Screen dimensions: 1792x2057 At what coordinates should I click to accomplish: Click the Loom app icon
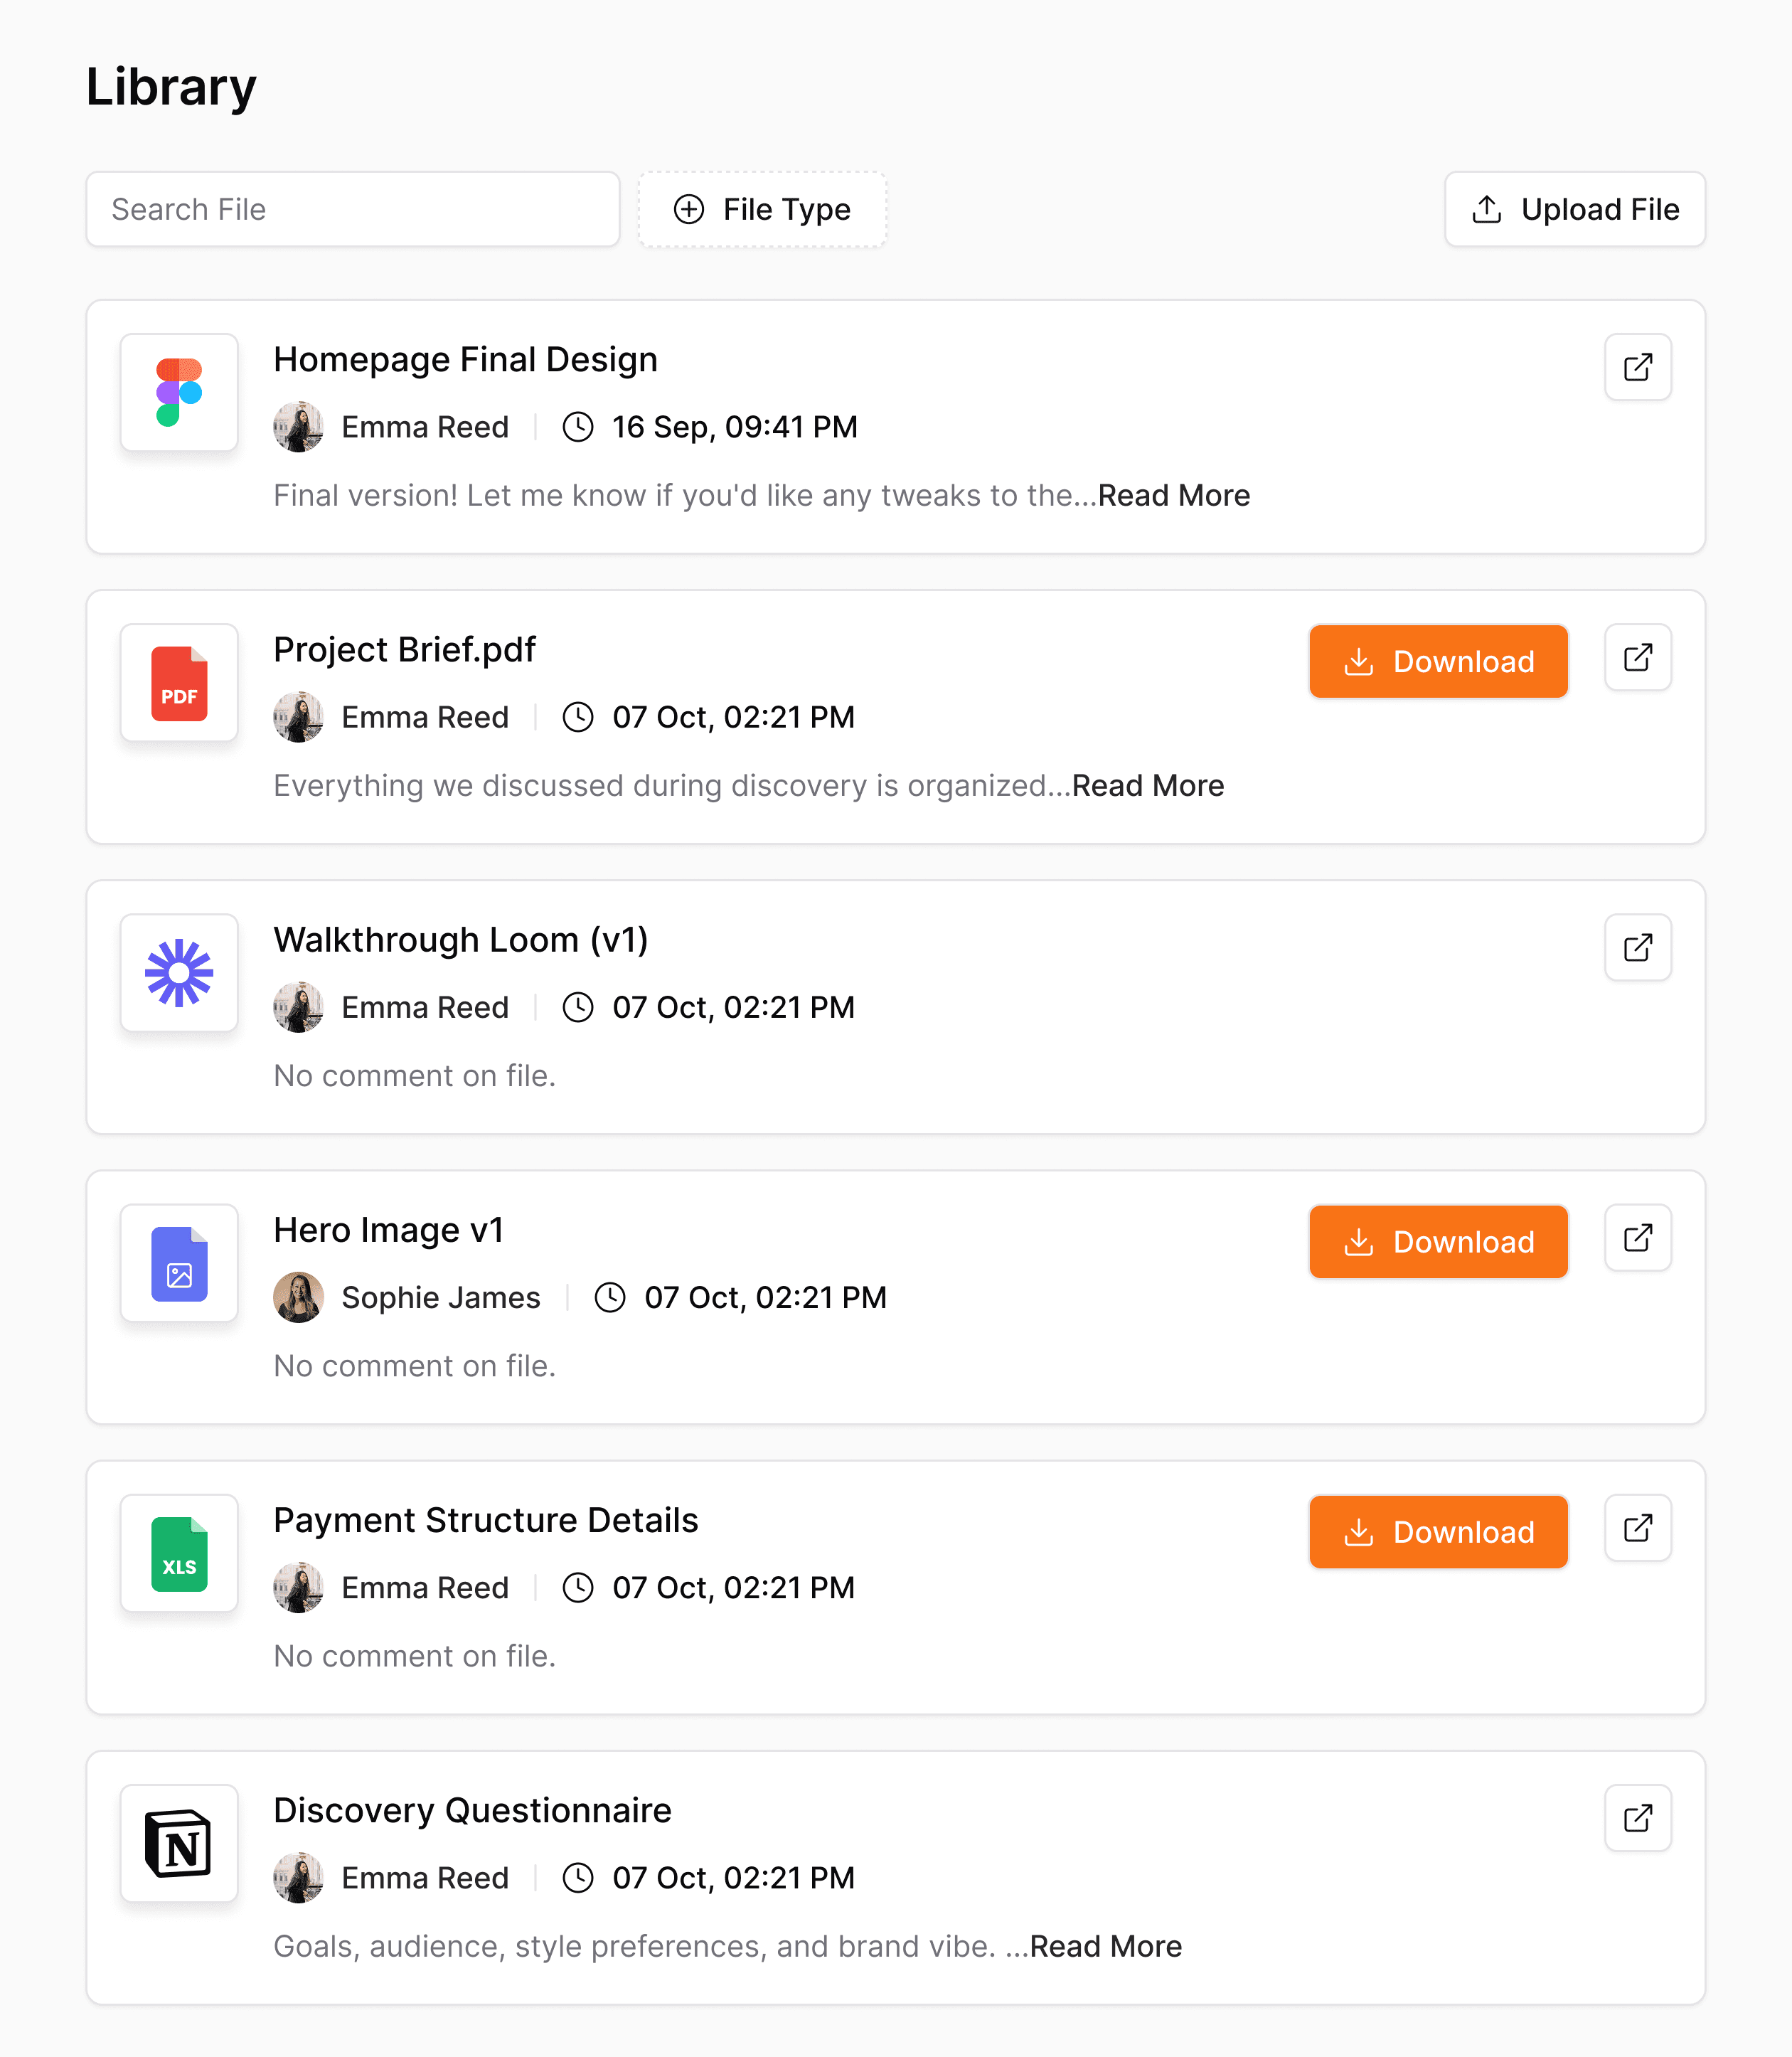(179, 973)
